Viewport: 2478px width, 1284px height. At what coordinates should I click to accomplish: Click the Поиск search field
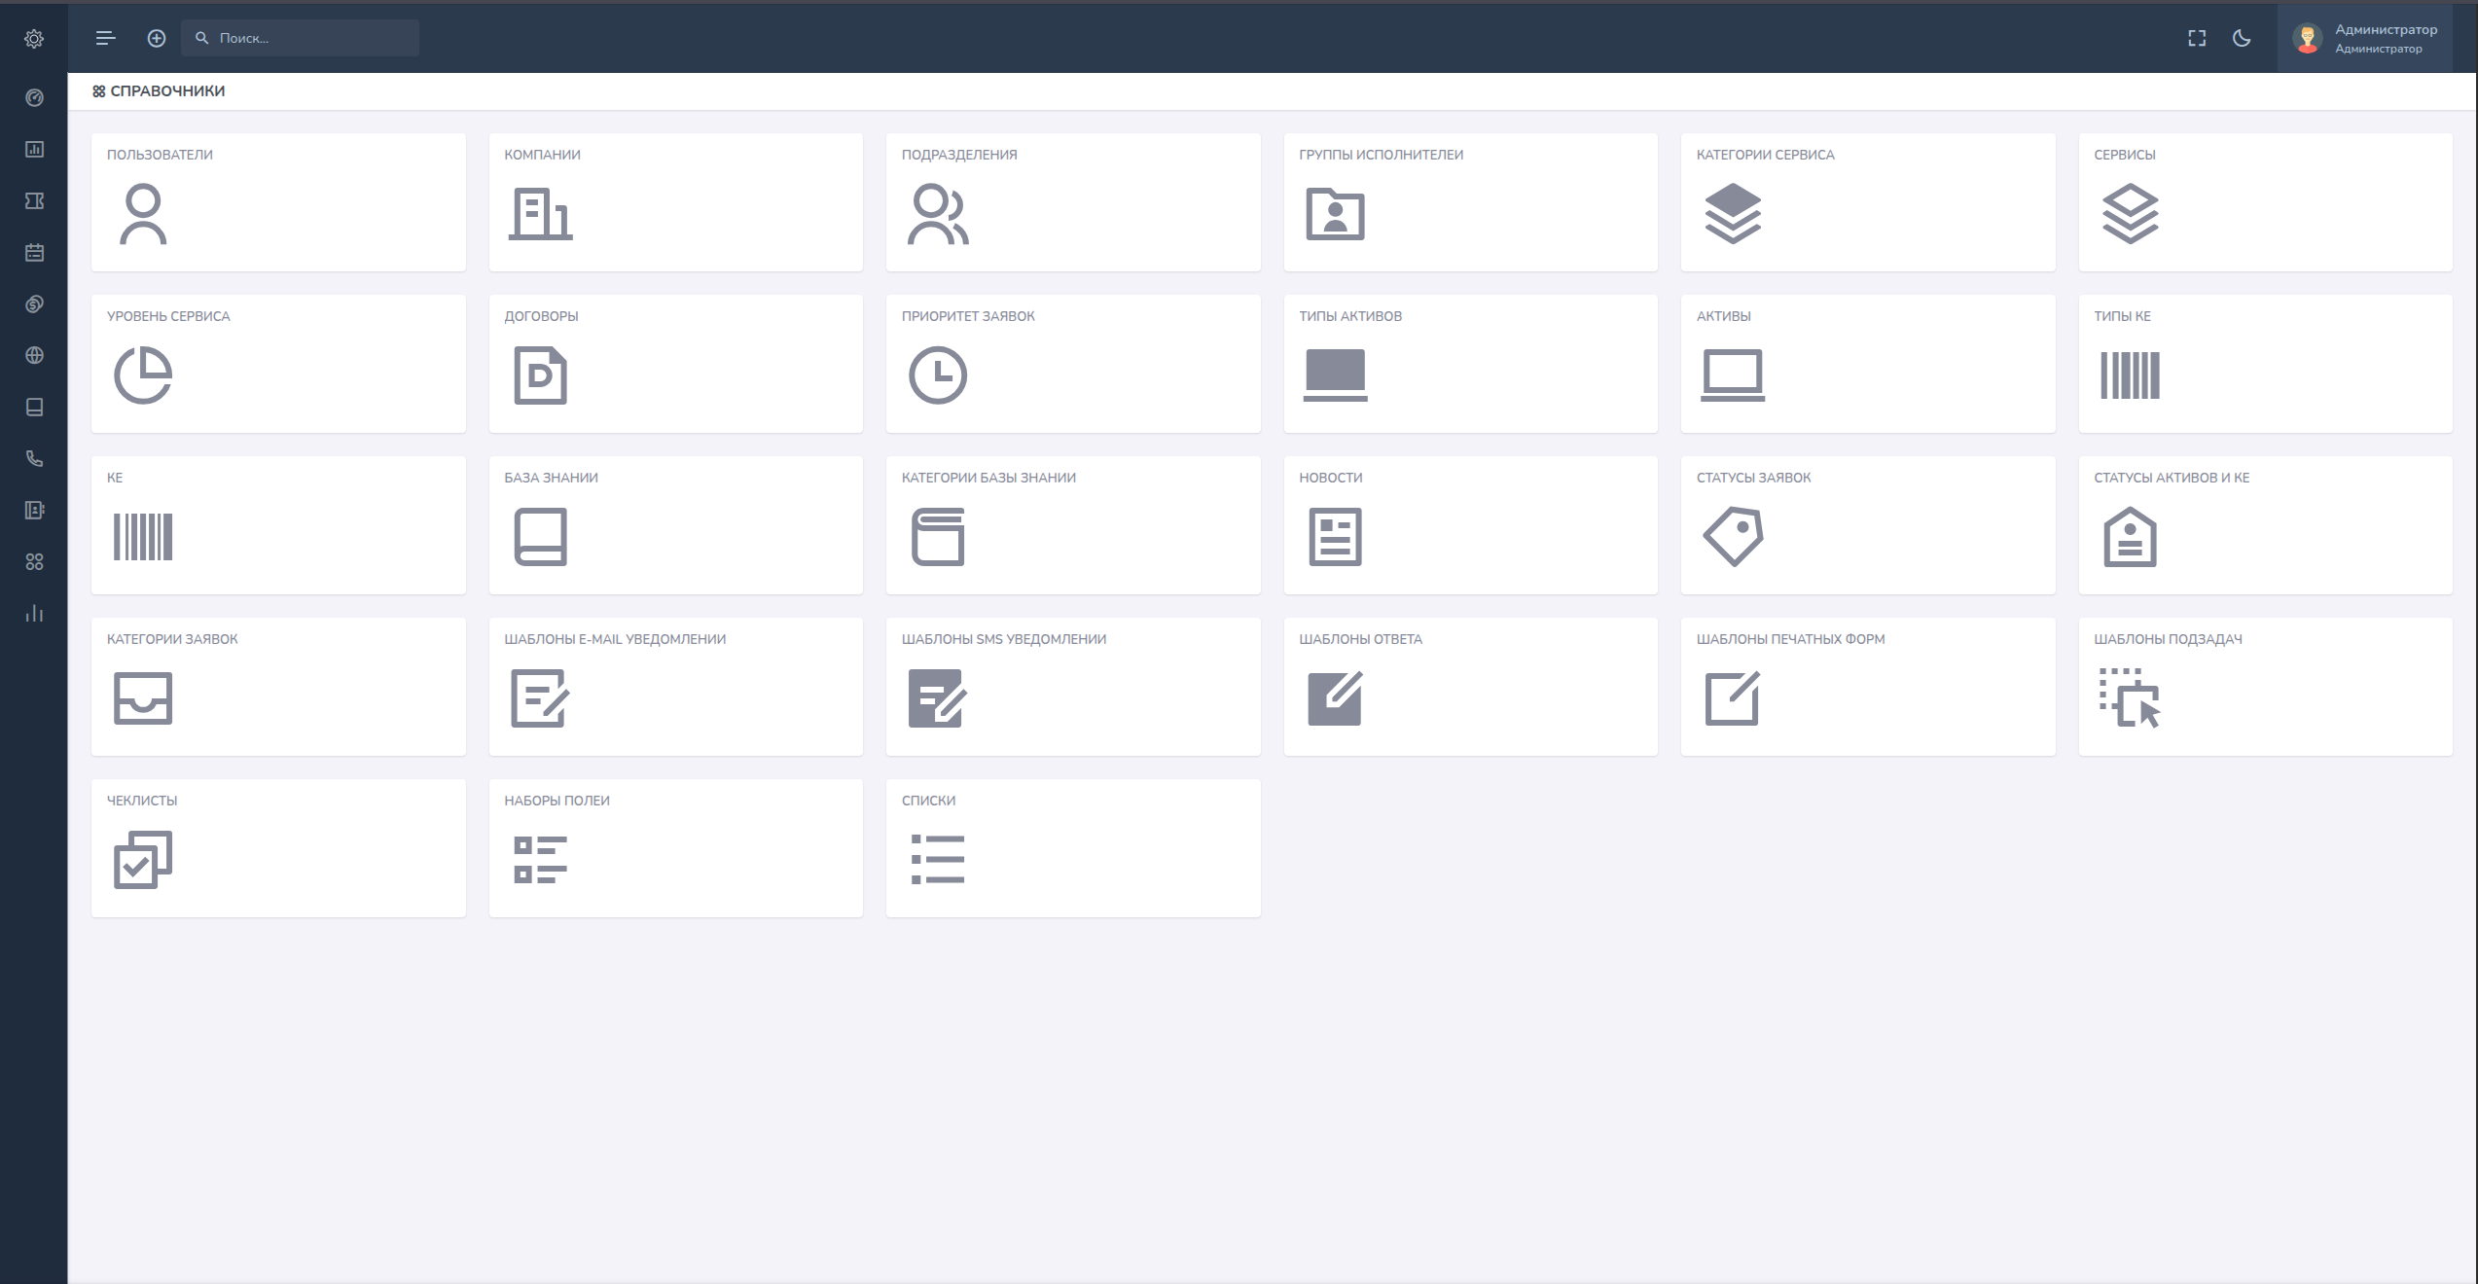pyautogui.click(x=300, y=38)
